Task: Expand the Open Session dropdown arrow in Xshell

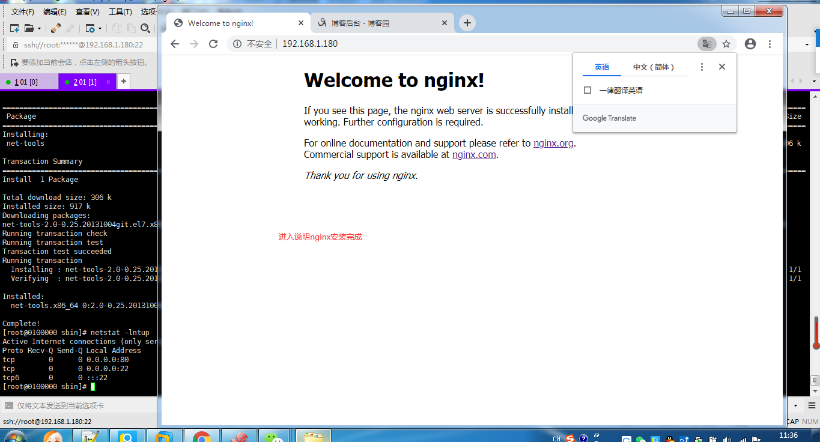Action: pyautogui.click(x=39, y=28)
